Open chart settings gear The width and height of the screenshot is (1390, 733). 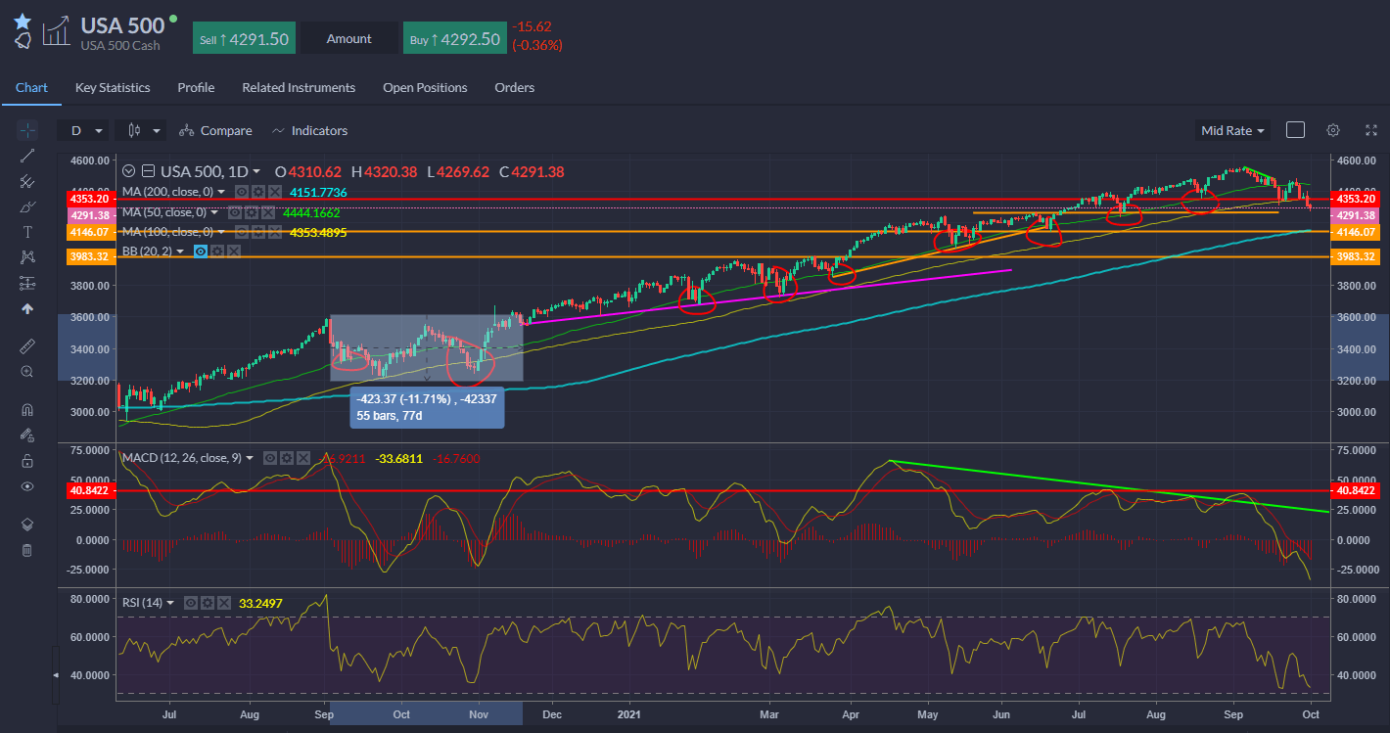tap(1332, 130)
